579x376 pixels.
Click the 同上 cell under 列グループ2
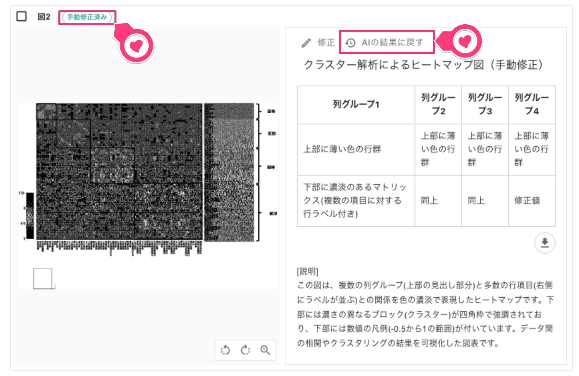tap(438, 200)
